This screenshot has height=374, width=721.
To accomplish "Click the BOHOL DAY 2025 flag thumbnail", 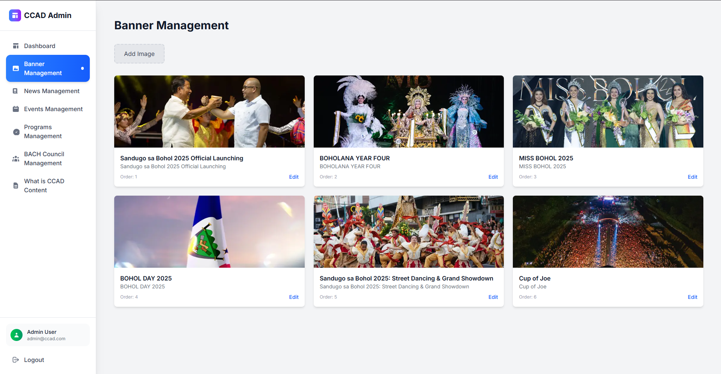I will [209, 232].
